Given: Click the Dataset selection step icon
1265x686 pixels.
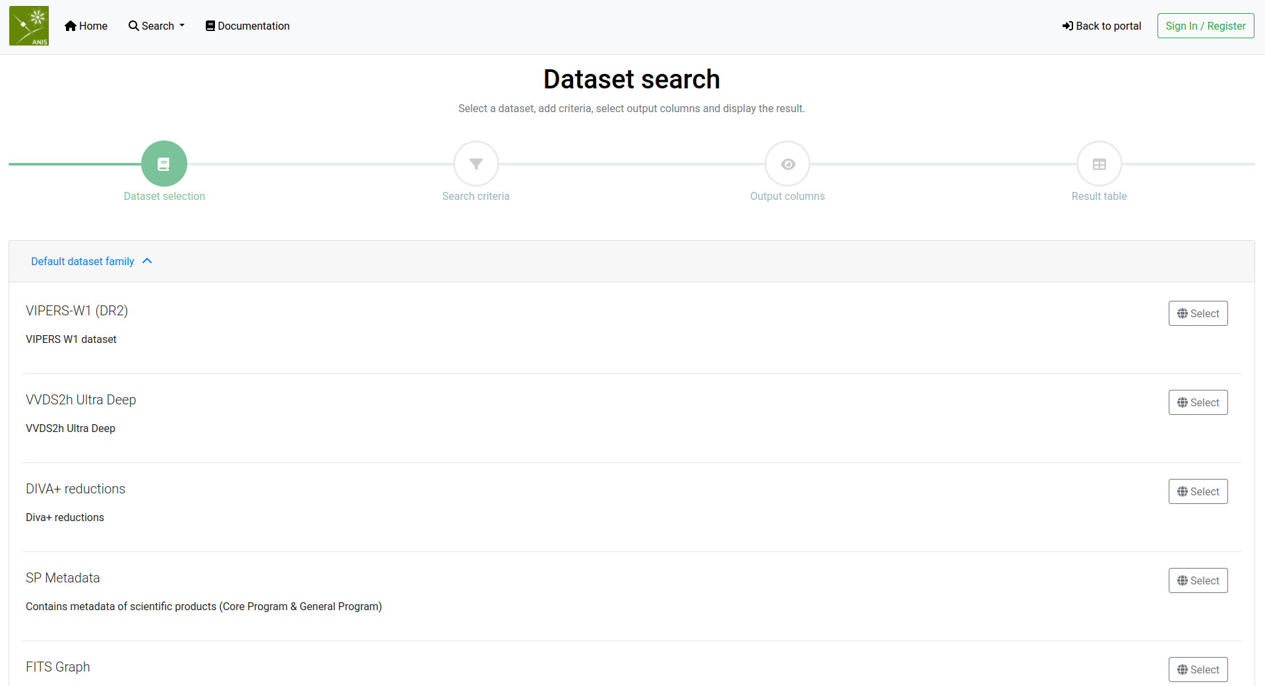Looking at the screenshot, I should (164, 164).
